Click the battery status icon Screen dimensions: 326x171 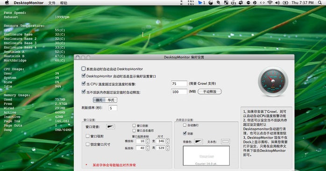click(285, 3)
